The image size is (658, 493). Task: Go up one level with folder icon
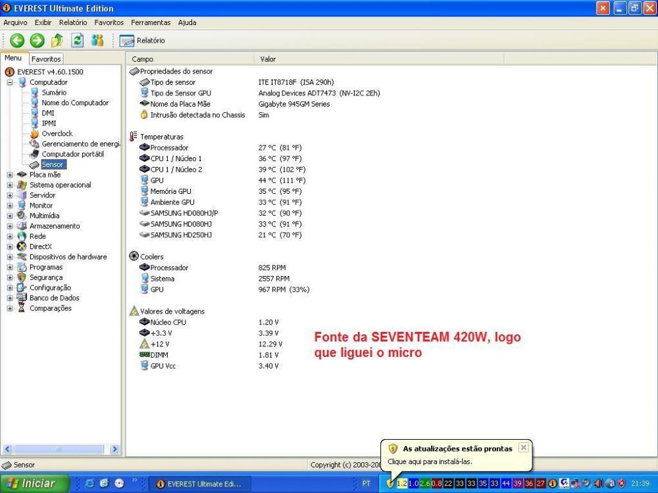pyautogui.click(x=57, y=41)
